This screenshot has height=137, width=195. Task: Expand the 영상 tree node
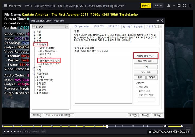[34, 68]
